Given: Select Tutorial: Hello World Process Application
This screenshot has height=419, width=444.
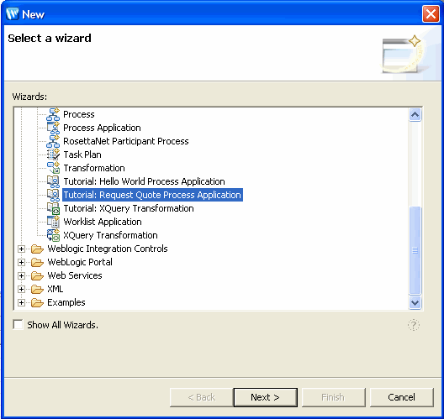Looking at the screenshot, I should pos(144,181).
